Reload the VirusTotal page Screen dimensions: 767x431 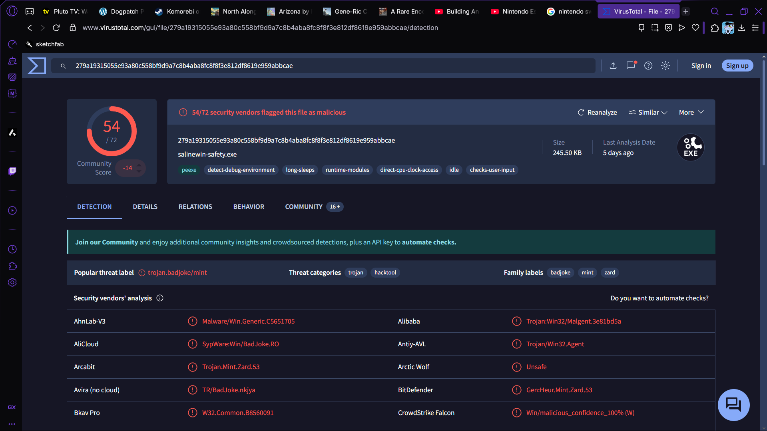coord(56,28)
